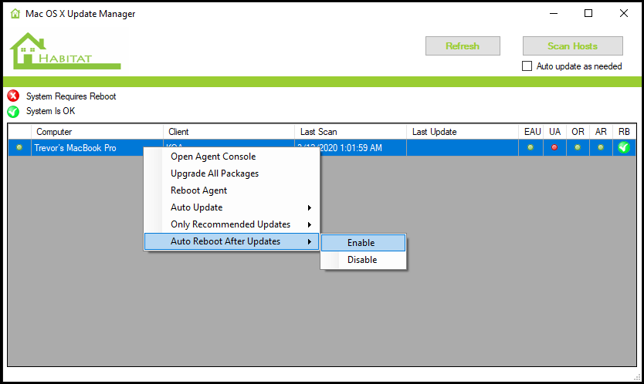The width and height of the screenshot is (644, 384).
Task: Click the green RB checkmark icon
Action: (x=624, y=148)
